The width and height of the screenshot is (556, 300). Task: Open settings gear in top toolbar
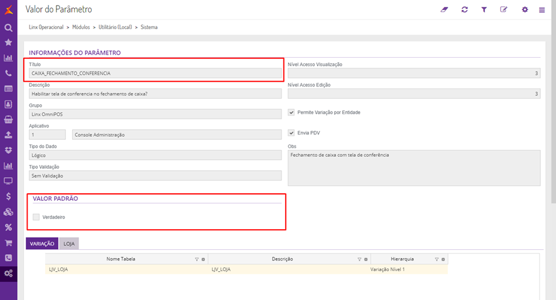525,9
